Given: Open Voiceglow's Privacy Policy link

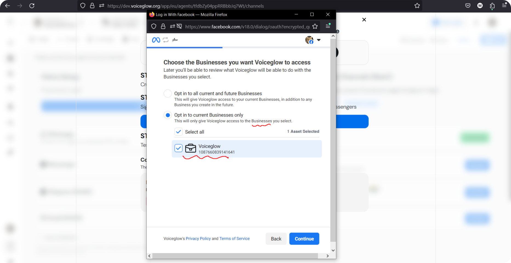Looking at the screenshot, I should tap(198, 239).
